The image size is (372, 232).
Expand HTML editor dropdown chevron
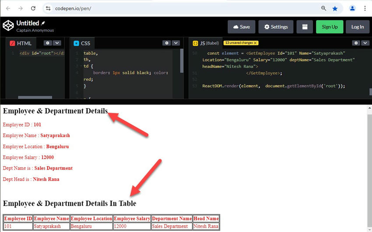[57, 43]
